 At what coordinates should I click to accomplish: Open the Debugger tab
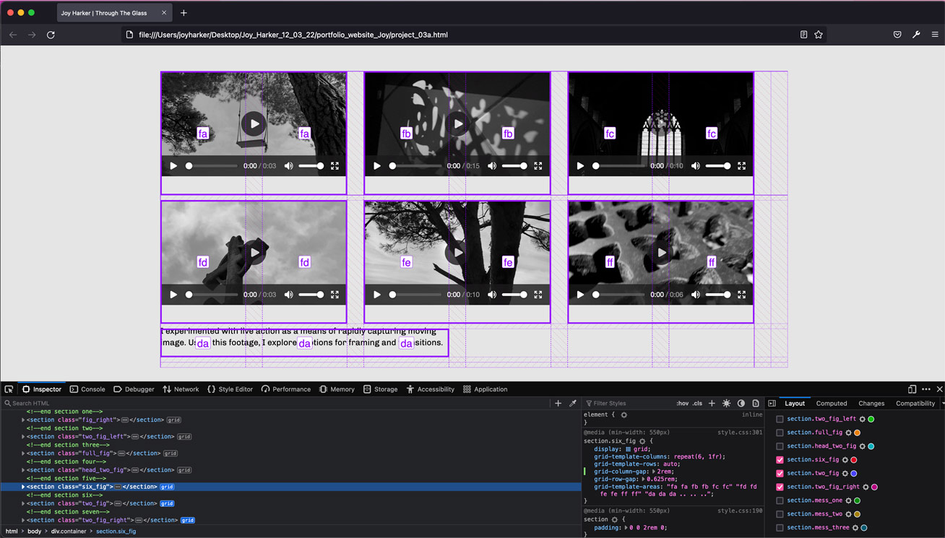pos(134,389)
